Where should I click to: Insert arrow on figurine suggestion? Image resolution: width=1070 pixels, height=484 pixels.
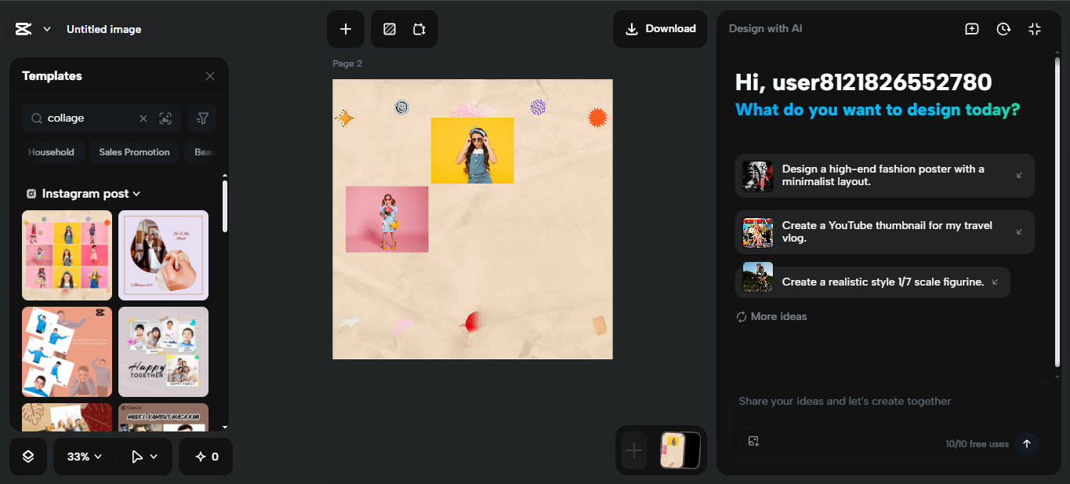pos(995,282)
